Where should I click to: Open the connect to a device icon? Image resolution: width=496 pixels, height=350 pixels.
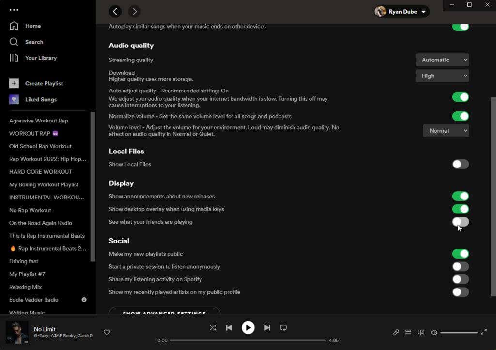point(421,332)
